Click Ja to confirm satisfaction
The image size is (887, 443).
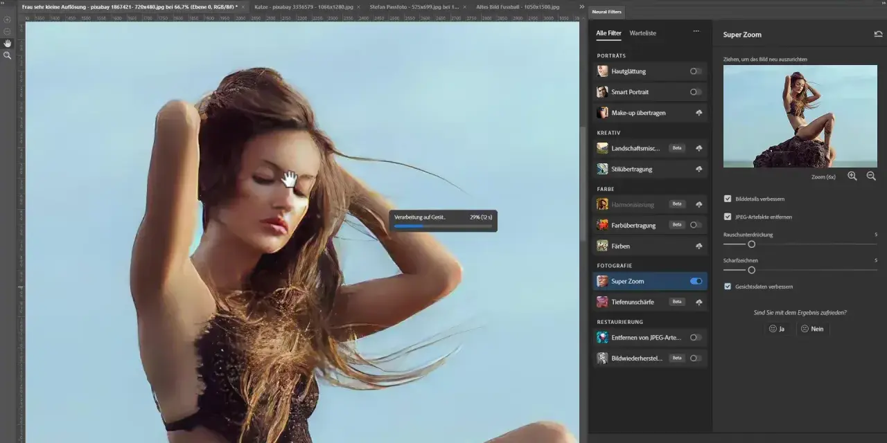coord(777,329)
